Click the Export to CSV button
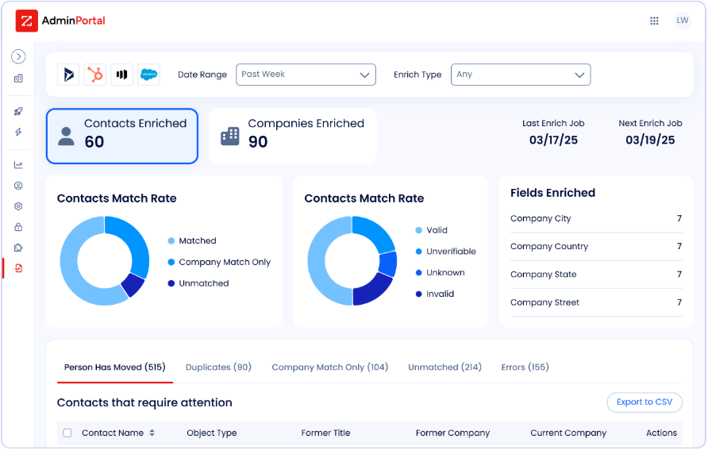The height and width of the screenshot is (450, 708). (x=644, y=402)
